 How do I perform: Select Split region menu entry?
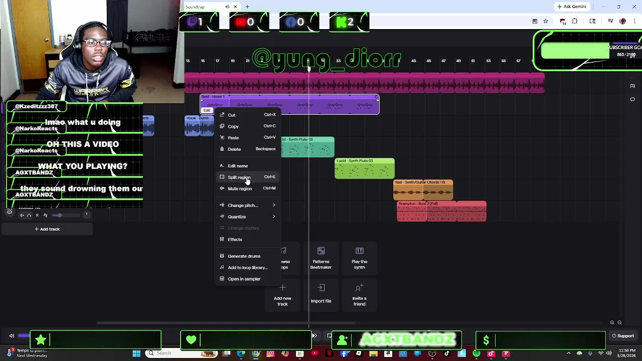pyautogui.click(x=248, y=177)
